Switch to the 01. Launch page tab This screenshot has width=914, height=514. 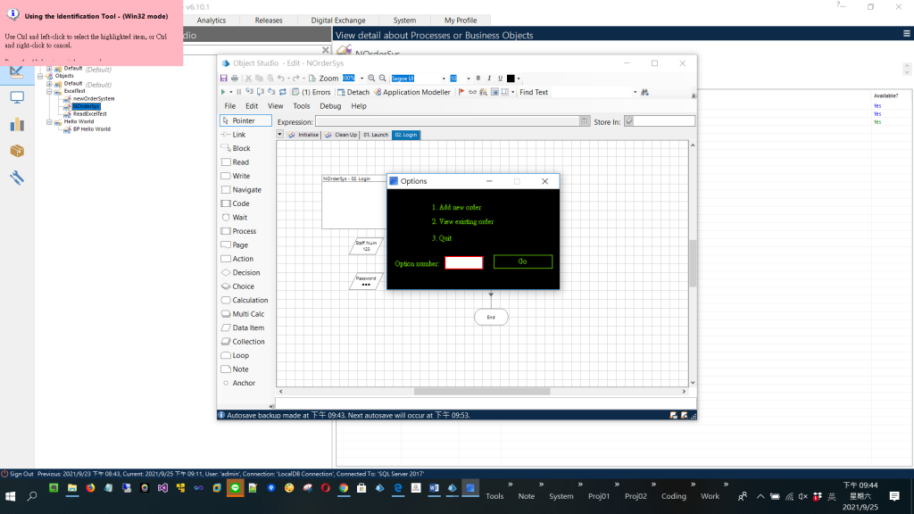[376, 135]
